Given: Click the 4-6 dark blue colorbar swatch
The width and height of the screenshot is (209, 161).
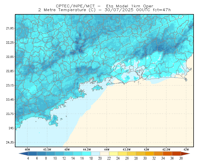Looking at the screenshot, I should 32,154.
